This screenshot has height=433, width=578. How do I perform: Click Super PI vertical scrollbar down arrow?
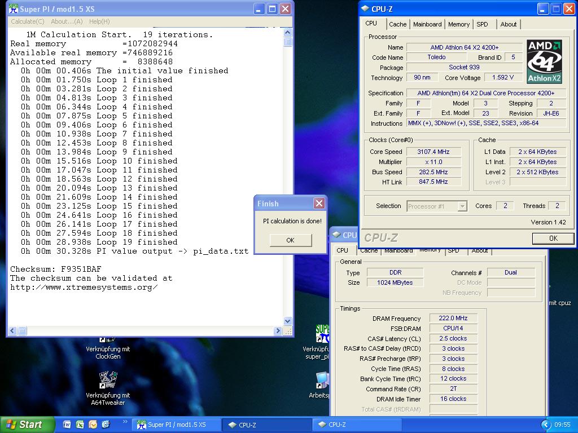pyautogui.click(x=288, y=321)
